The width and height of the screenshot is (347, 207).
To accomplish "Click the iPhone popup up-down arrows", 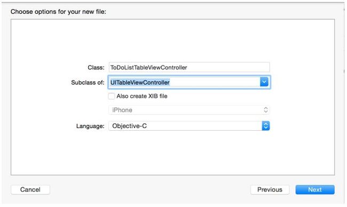I will click(266, 110).
